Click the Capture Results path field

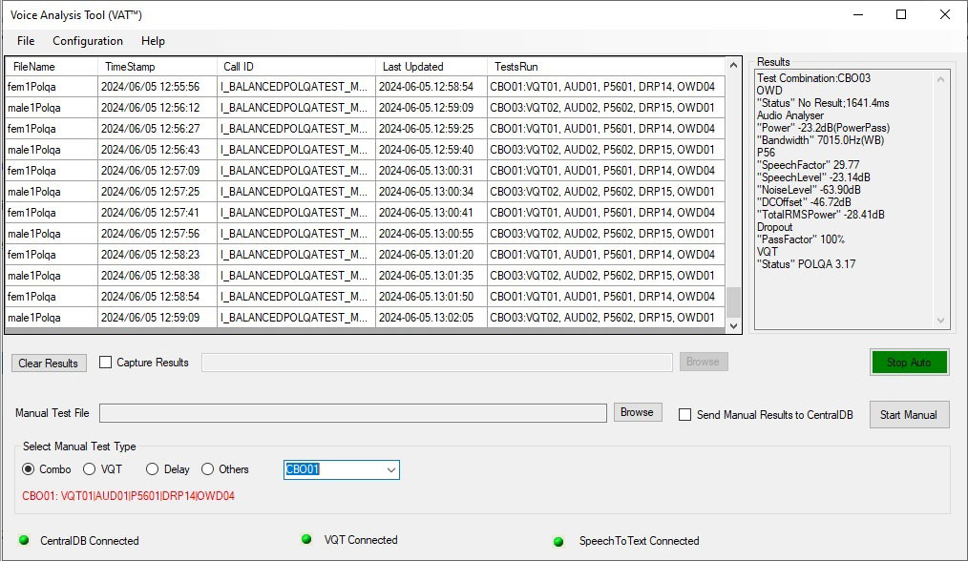point(437,363)
